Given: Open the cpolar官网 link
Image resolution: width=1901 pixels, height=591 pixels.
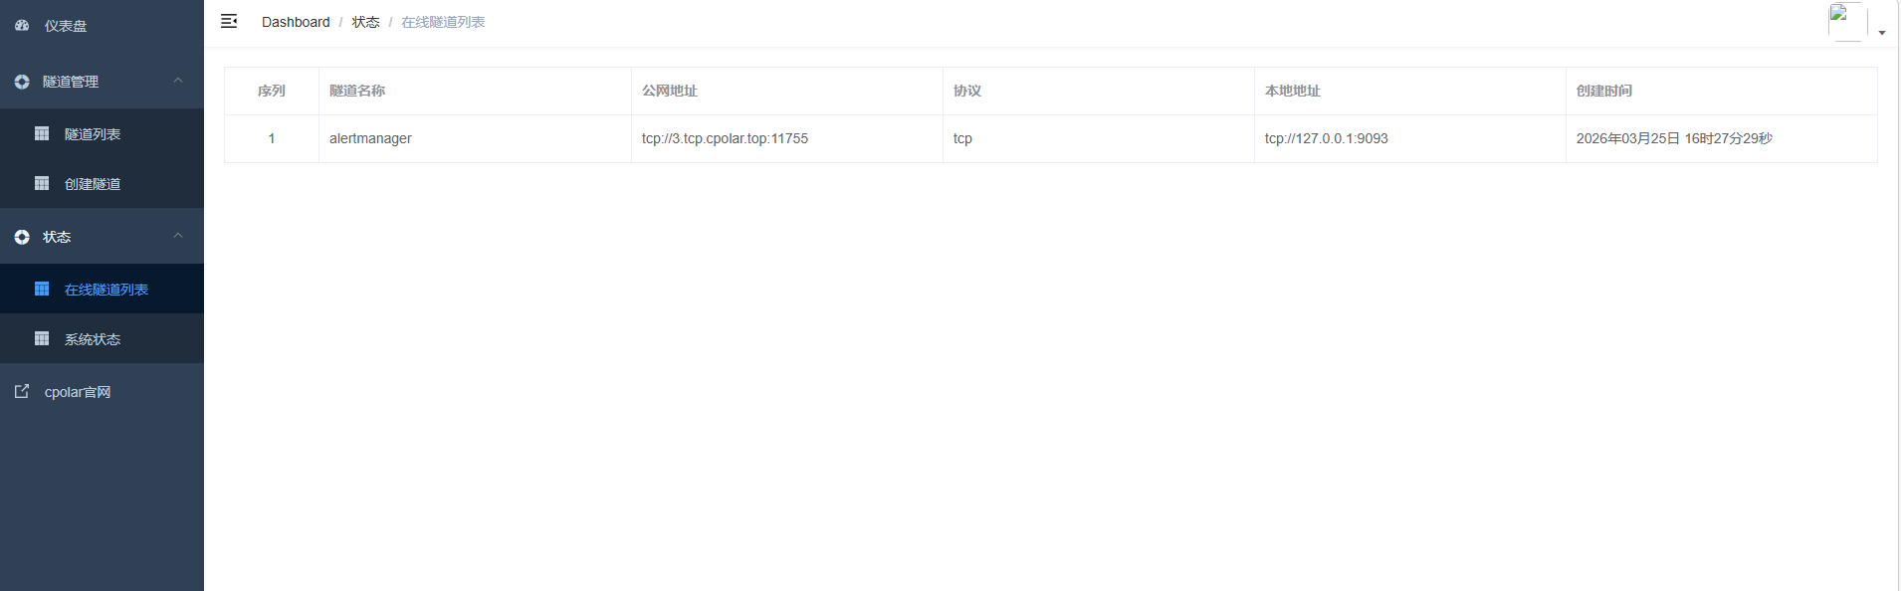Looking at the screenshot, I should tap(78, 392).
